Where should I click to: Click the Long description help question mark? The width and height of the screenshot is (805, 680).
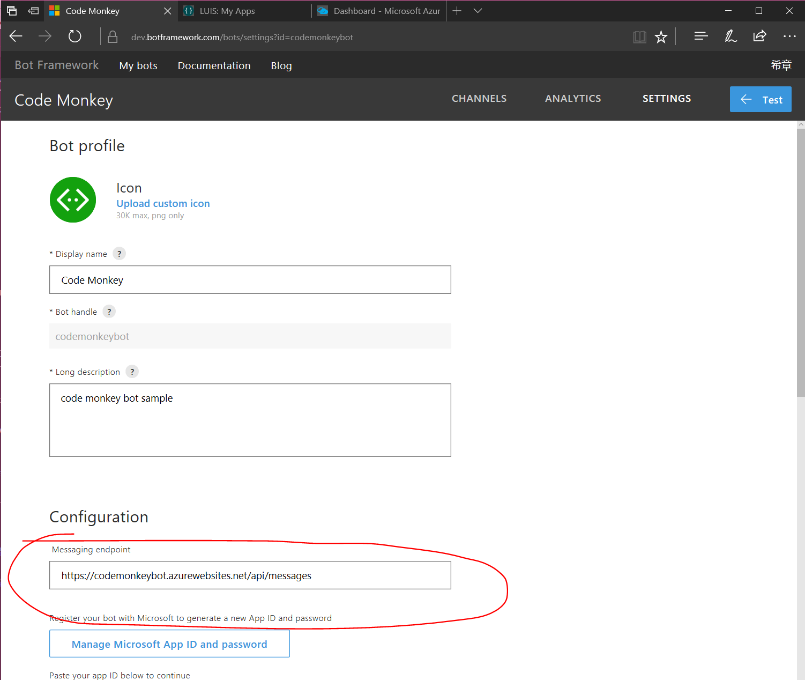click(x=132, y=371)
